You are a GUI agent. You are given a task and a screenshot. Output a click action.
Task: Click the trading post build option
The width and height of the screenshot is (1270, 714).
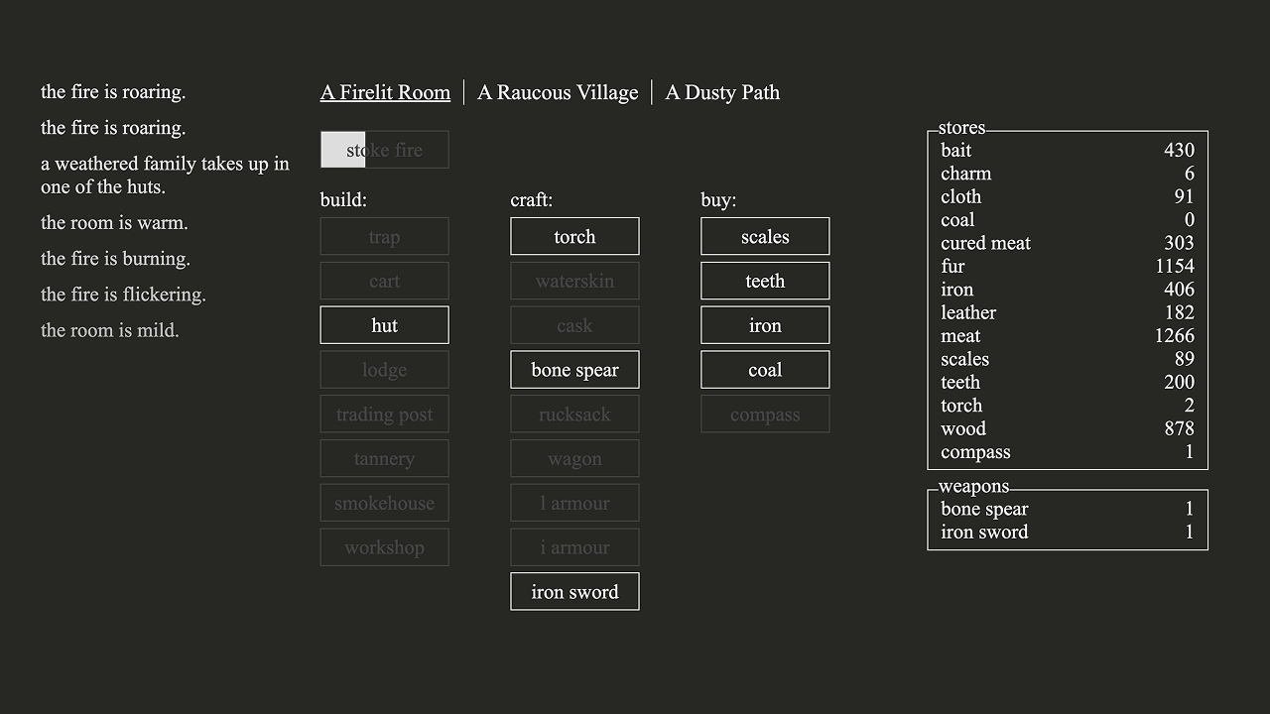384,415
